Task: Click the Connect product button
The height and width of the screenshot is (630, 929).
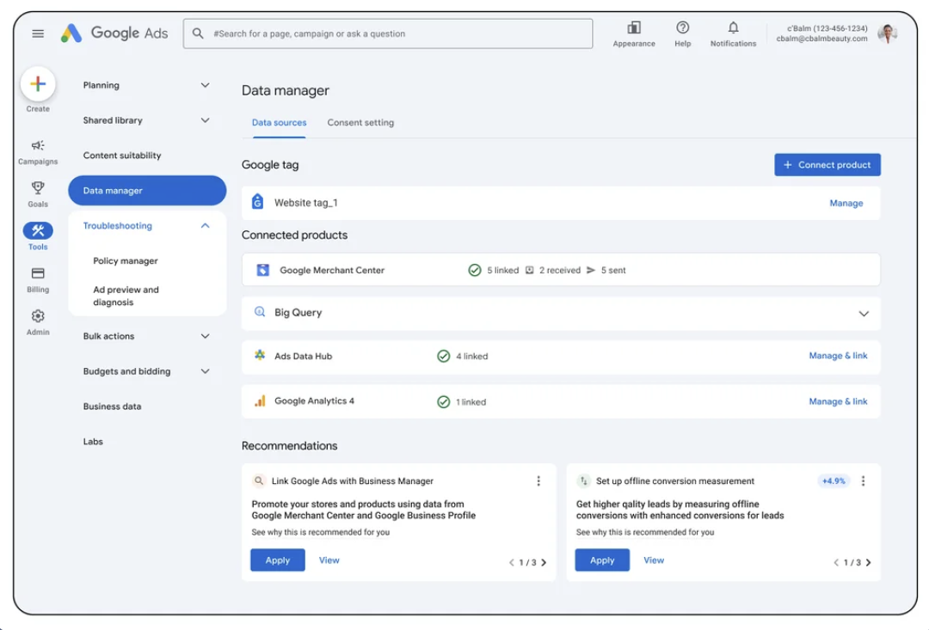Action: [x=827, y=165]
